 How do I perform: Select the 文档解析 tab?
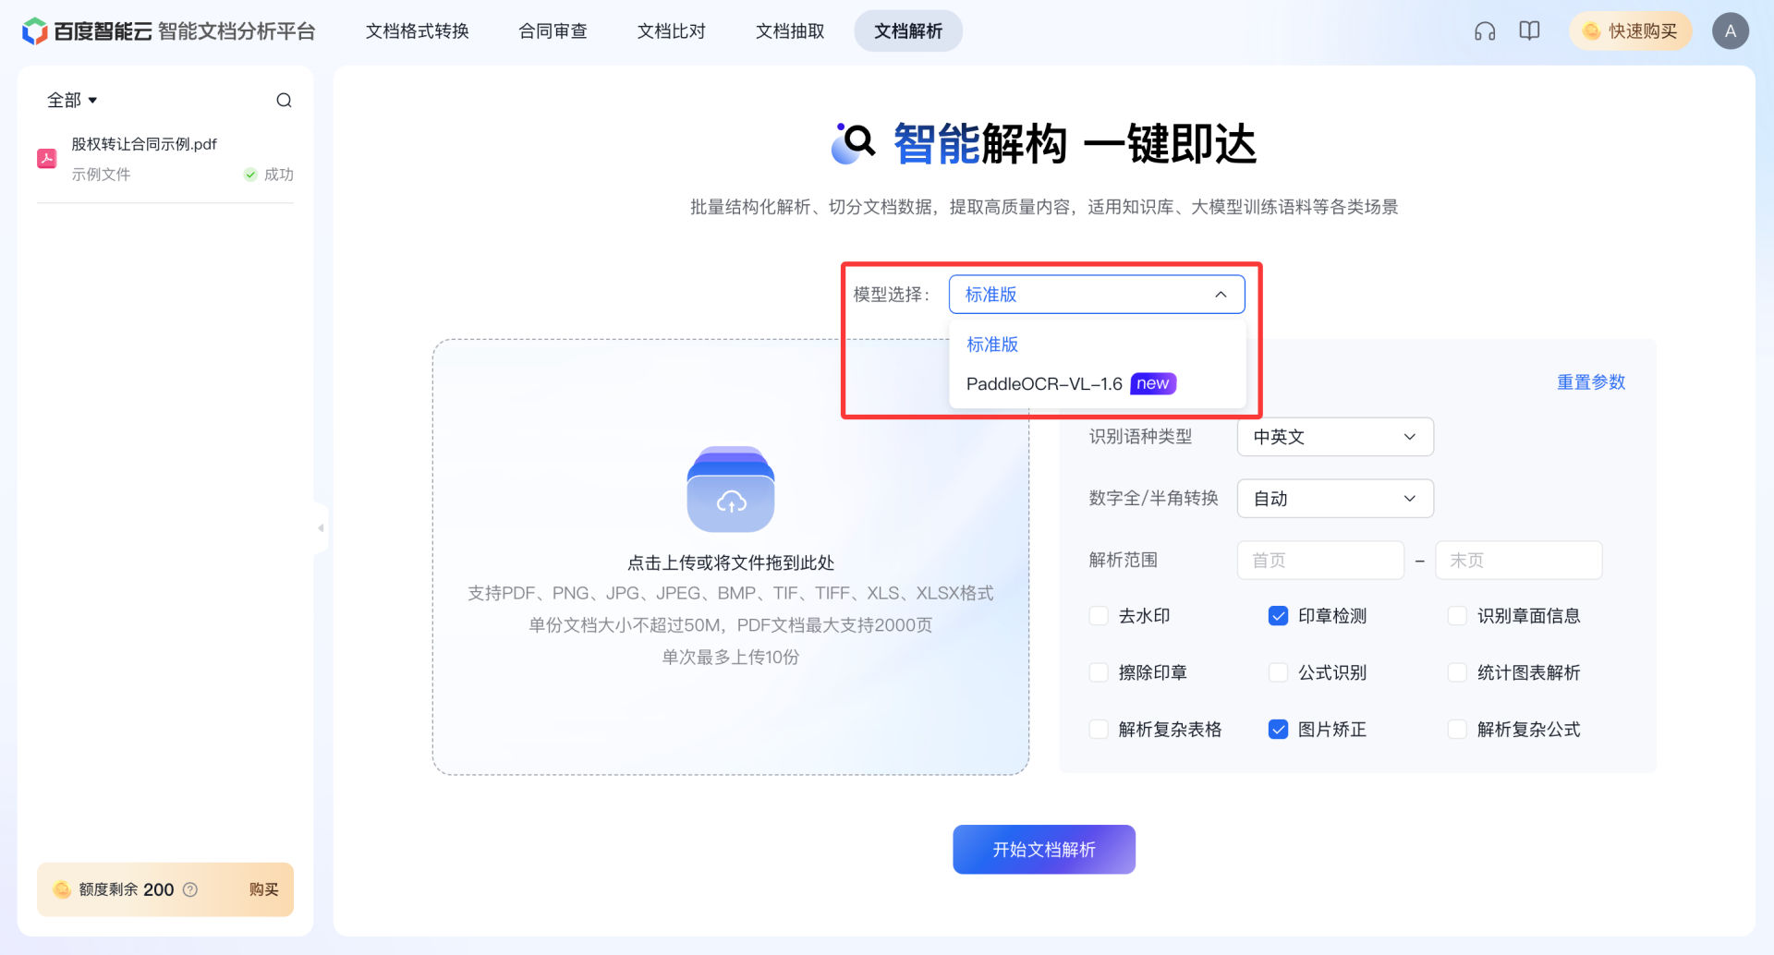[x=908, y=31]
